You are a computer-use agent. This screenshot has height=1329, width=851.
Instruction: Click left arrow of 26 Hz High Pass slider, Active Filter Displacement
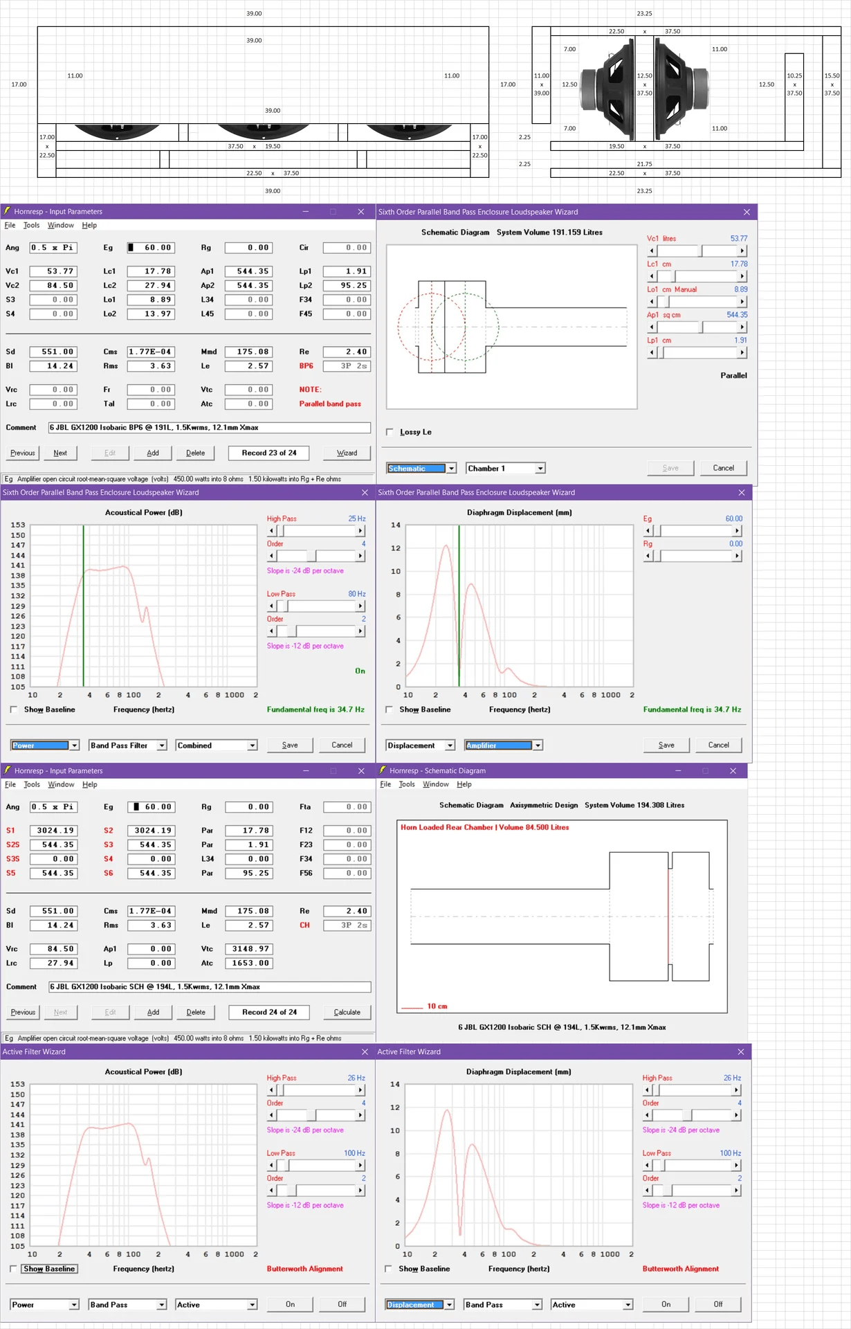point(648,1090)
